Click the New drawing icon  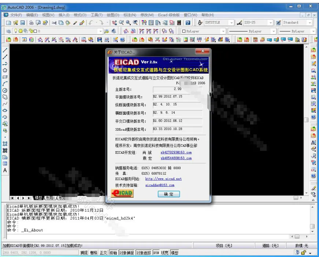[x=8, y=23]
